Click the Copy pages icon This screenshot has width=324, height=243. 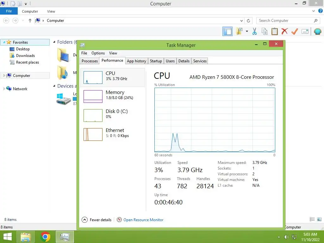[x=264, y=31]
